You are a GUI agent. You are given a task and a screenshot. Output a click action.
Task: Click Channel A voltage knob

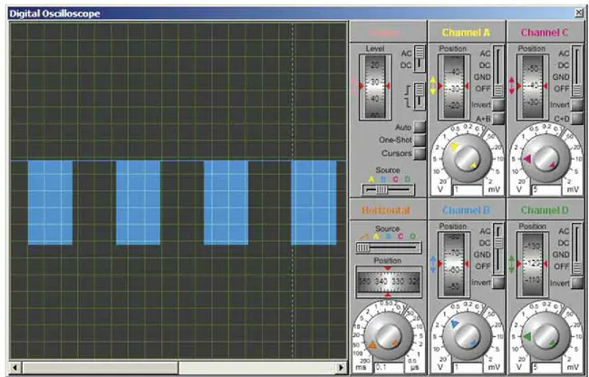tap(468, 159)
